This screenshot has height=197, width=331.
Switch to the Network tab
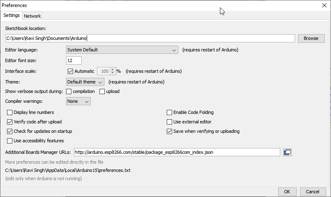pos(32,16)
